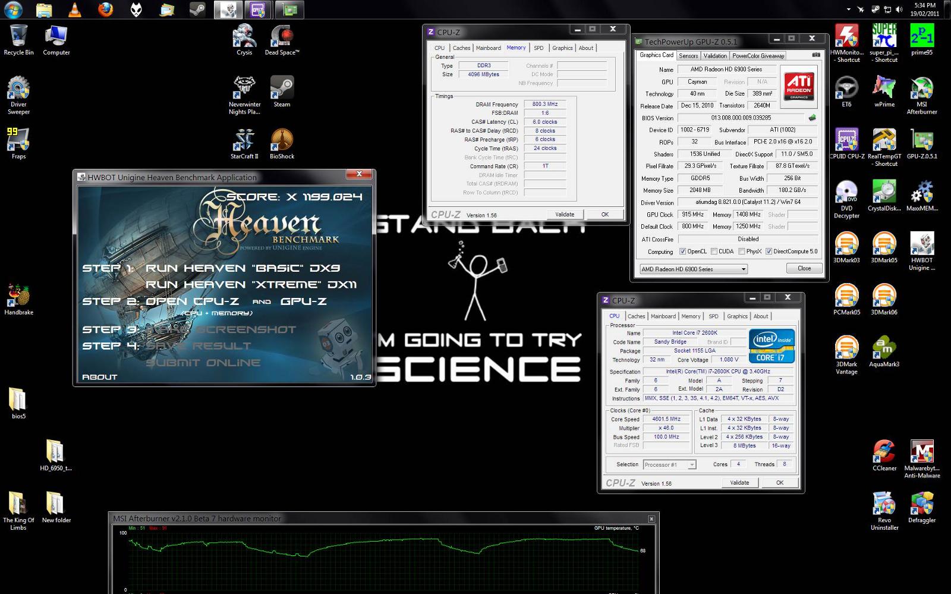Toggle OpenCL checkbox in GPU-Z
The image size is (951, 594).
[682, 252]
